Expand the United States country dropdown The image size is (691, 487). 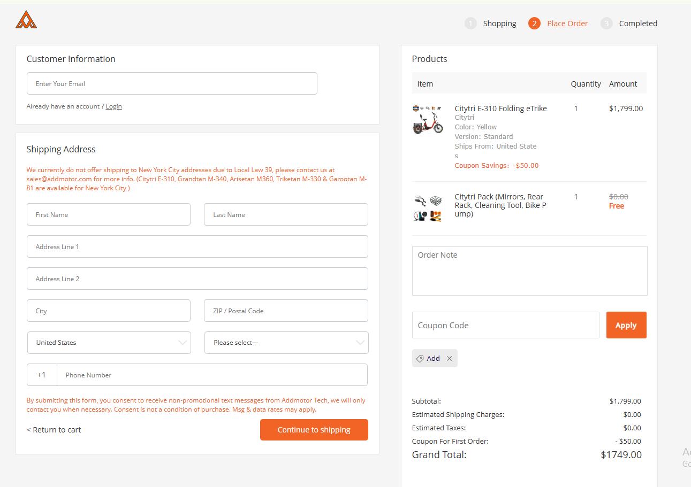click(x=109, y=343)
